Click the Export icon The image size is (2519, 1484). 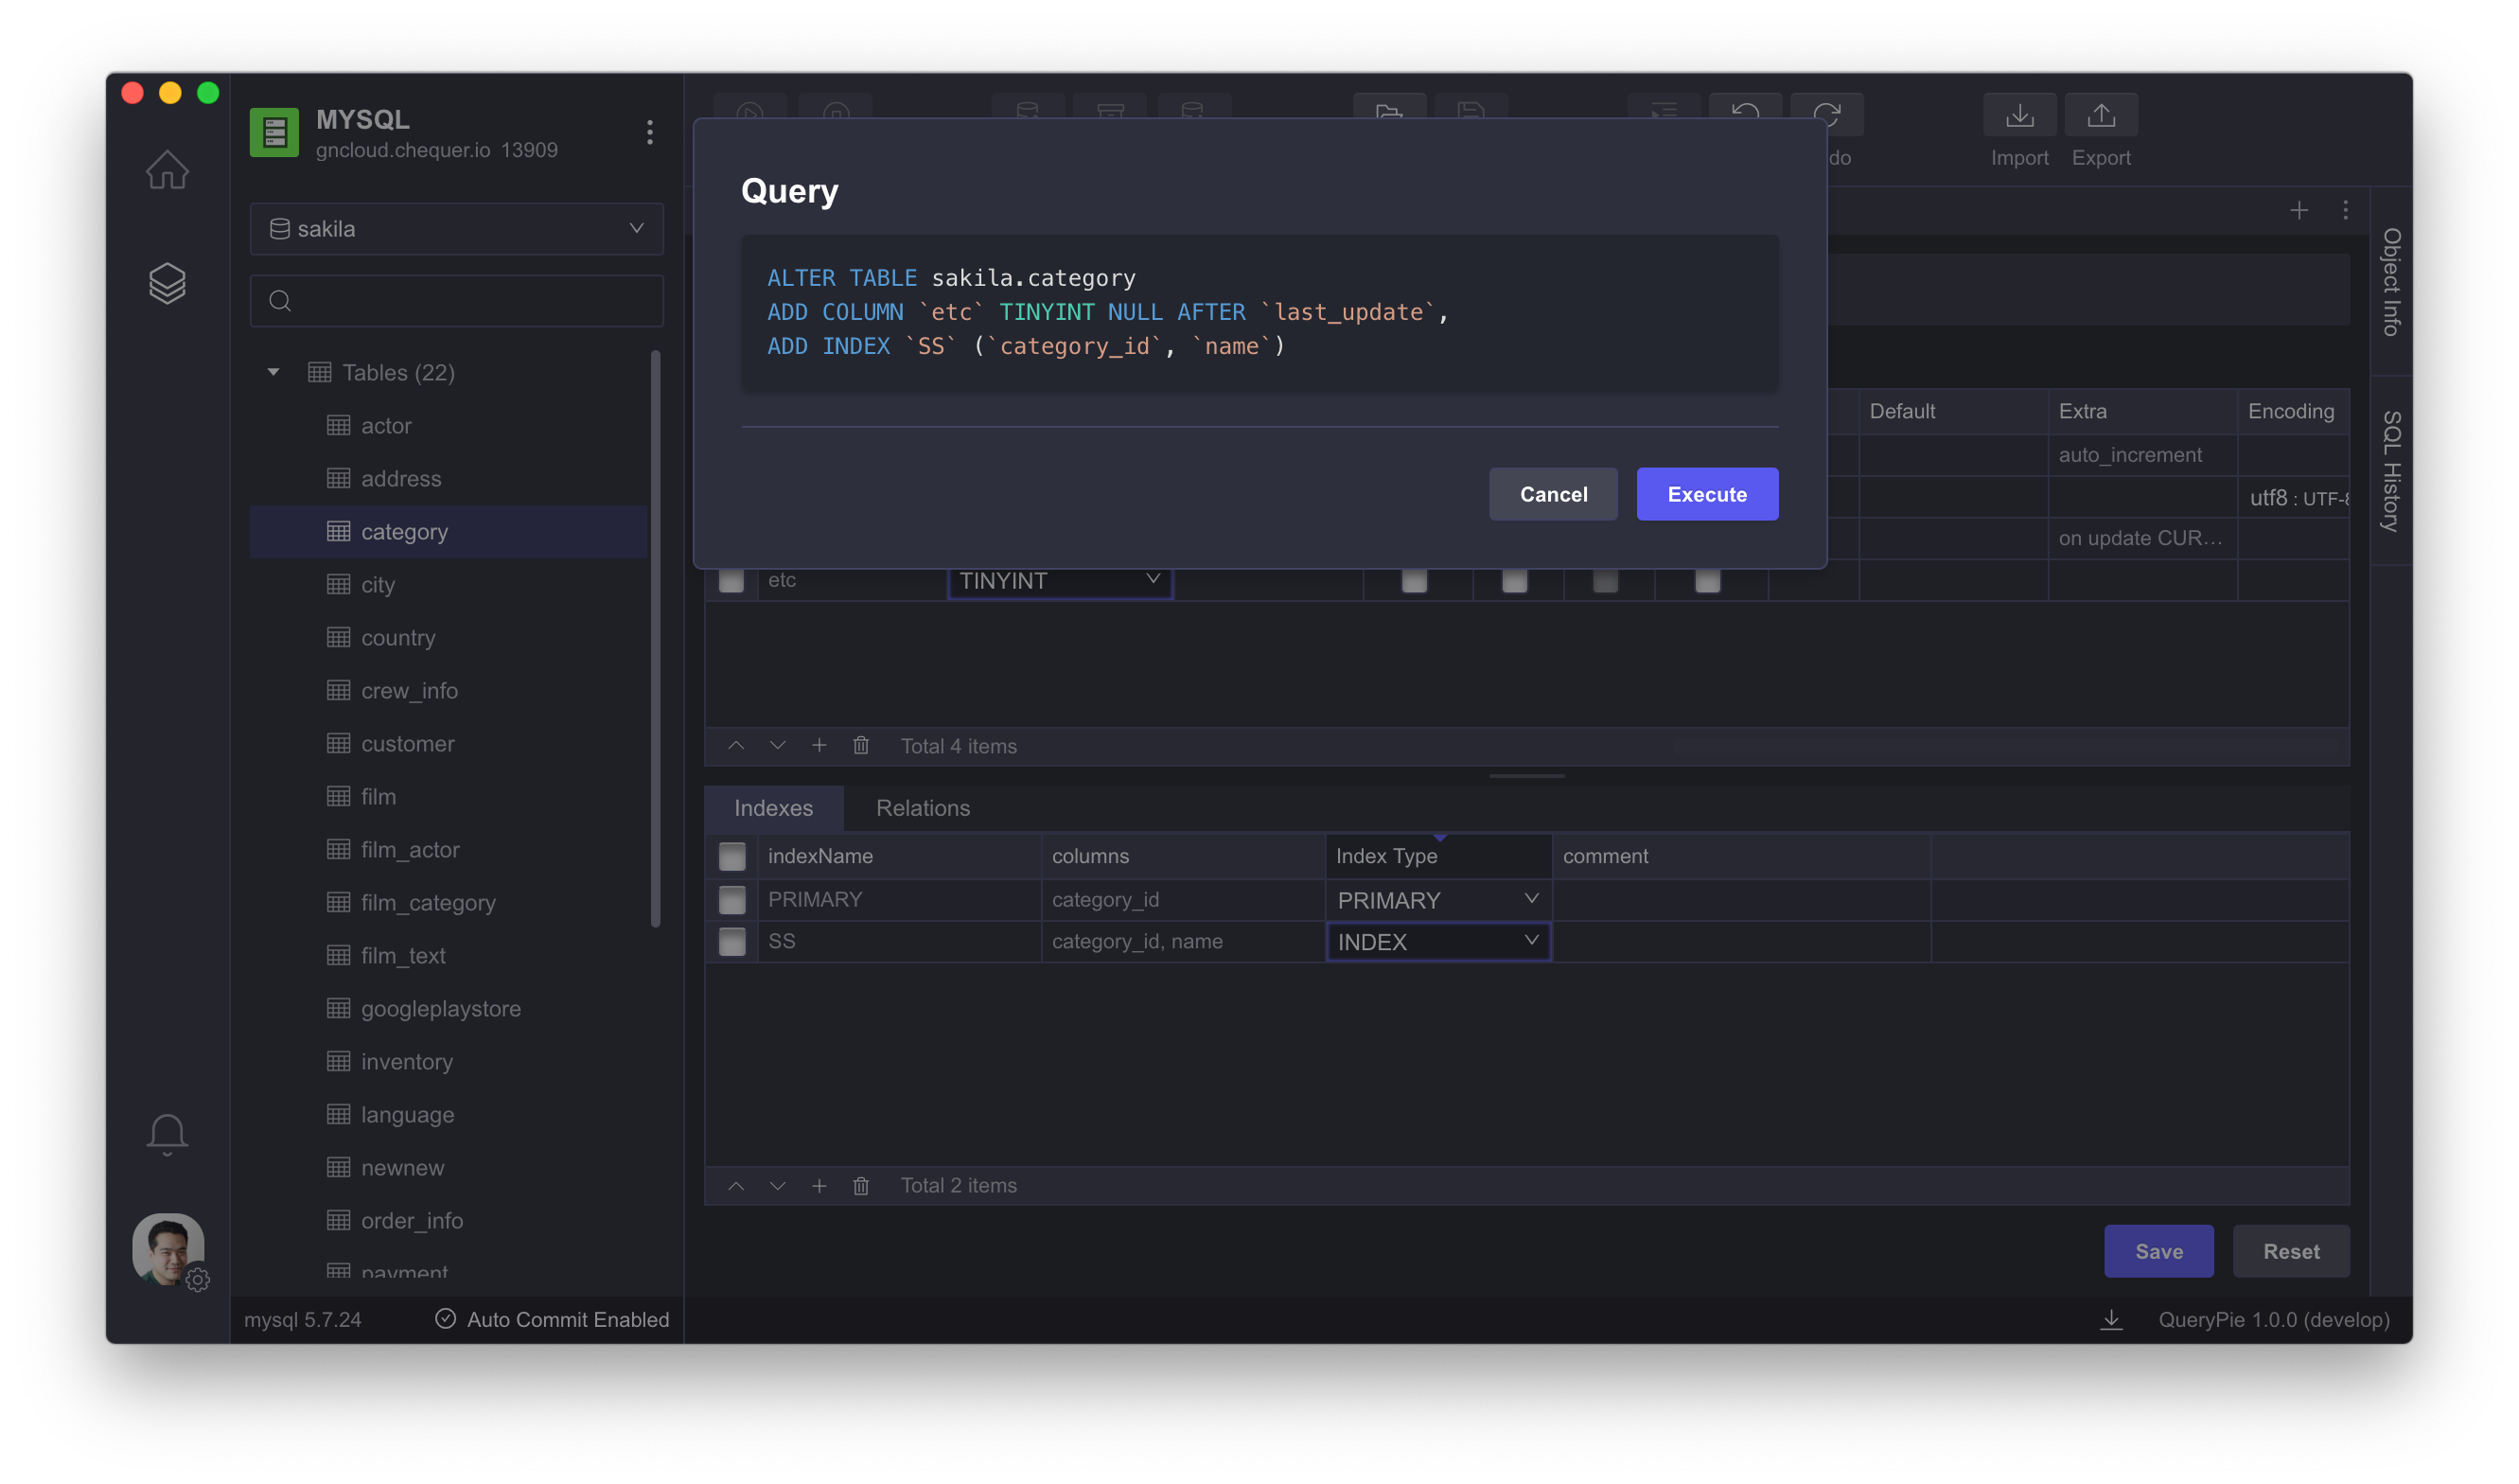[2101, 115]
